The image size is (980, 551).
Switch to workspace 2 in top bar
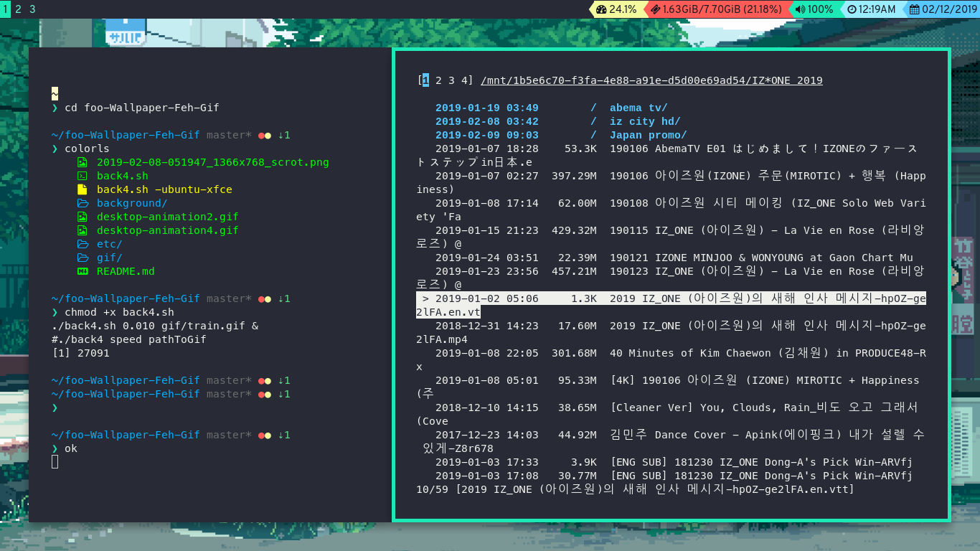coord(18,9)
